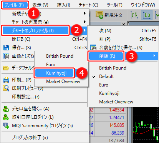Click the 印刷... (P) printer icon
Viewport: 159px width, 143px height.
click(6, 80)
